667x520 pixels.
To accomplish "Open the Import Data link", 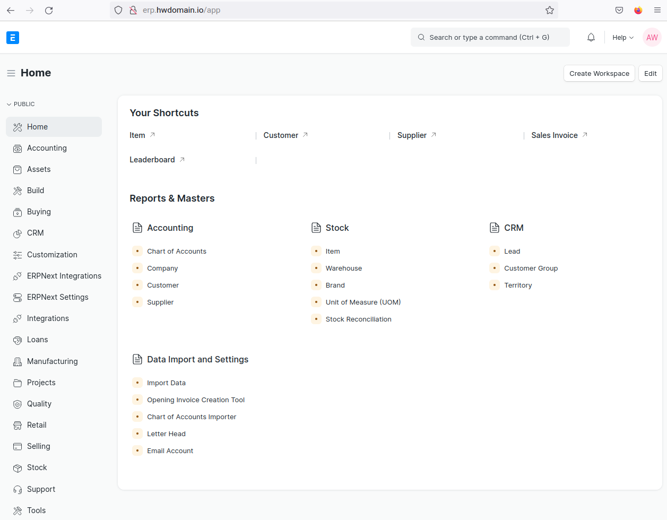I will tap(166, 383).
